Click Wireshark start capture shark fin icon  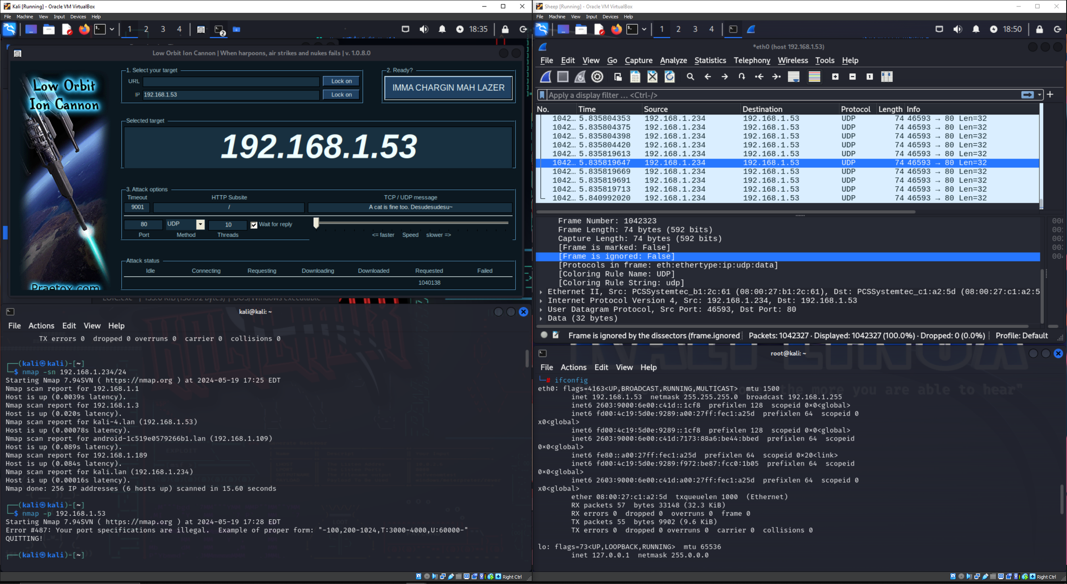(x=546, y=77)
